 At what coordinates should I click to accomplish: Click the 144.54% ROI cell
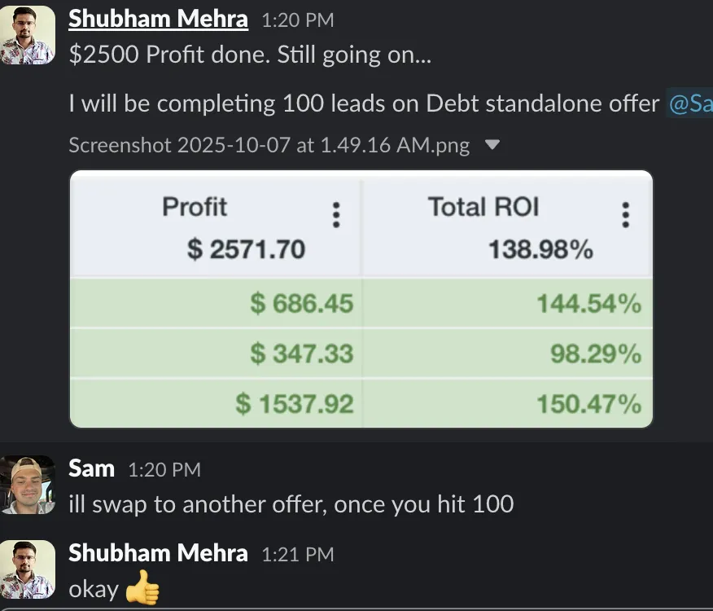point(588,305)
